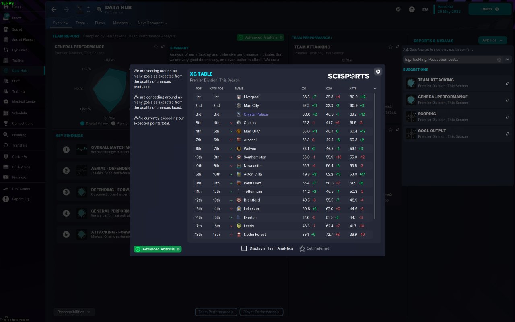The width and height of the screenshot is (515, 322).
Task: Open Squad Planner in the sidebar
Action: [23, 40]
